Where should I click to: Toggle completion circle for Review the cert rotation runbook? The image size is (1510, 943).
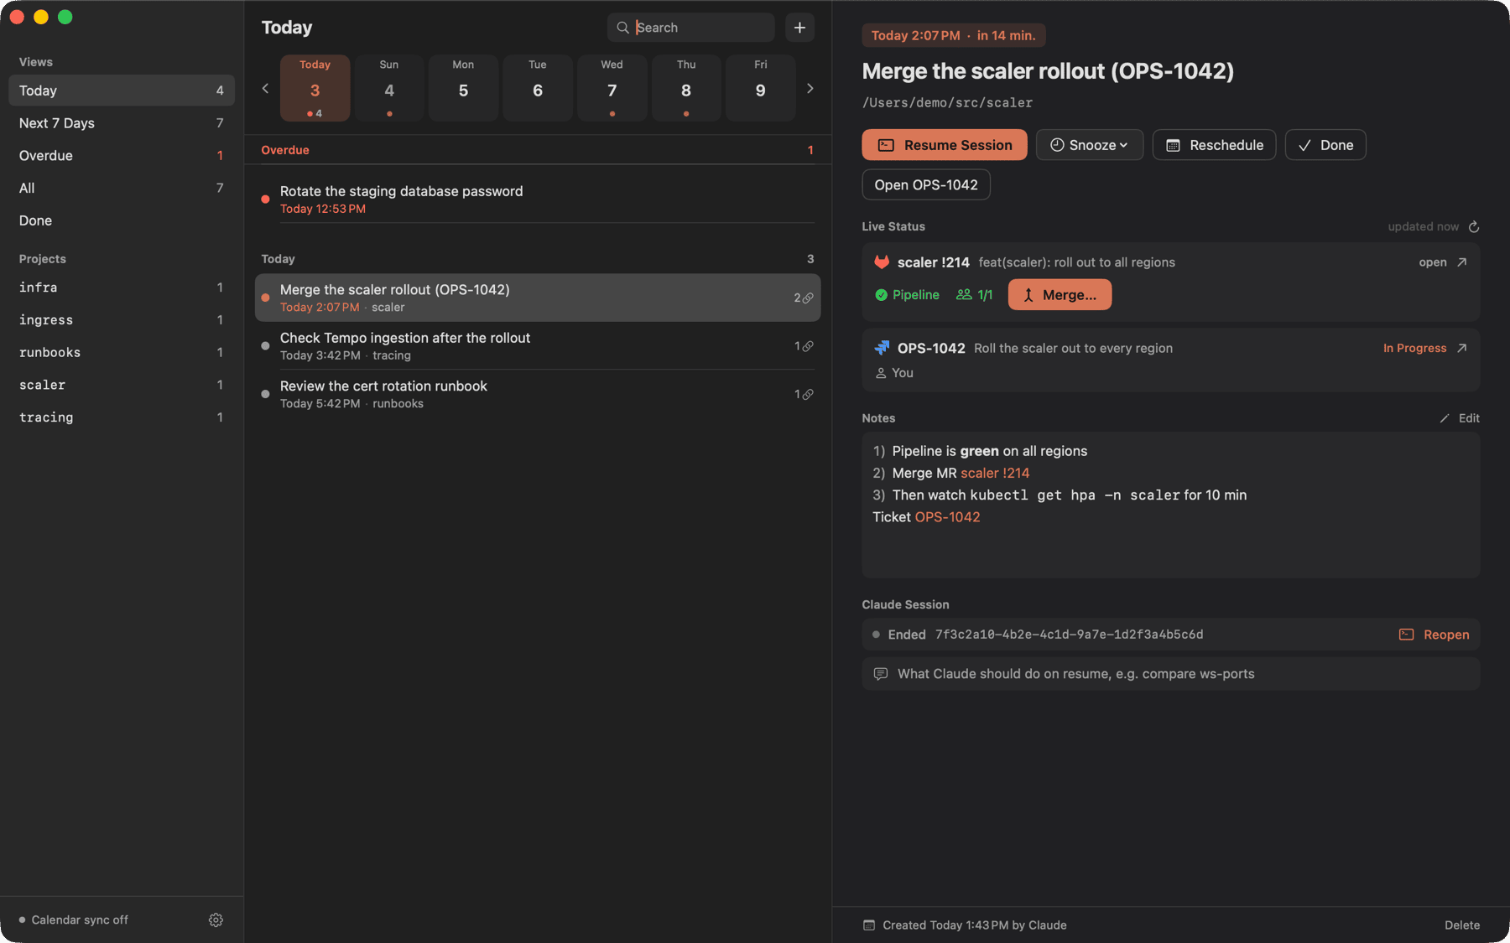265,394
